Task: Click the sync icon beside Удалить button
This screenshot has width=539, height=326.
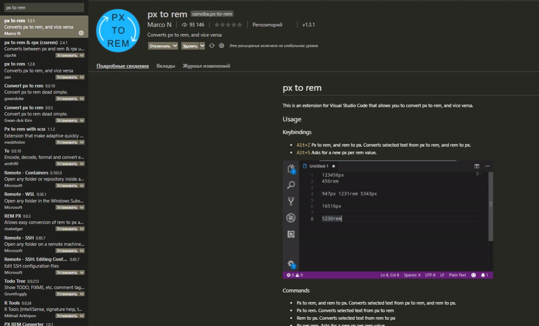Action: (x=212, y=46)
